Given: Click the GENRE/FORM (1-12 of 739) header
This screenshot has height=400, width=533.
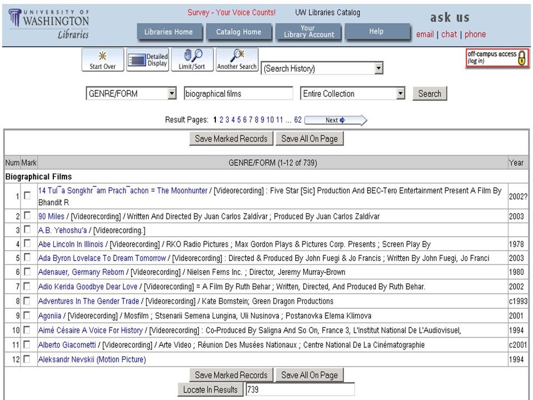Looking at the screenshot, I should point(273,163).
